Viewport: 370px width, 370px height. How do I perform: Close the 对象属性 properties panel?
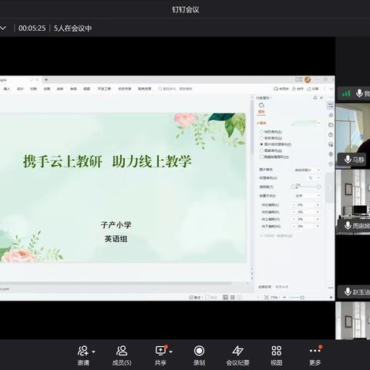(321, 98)
